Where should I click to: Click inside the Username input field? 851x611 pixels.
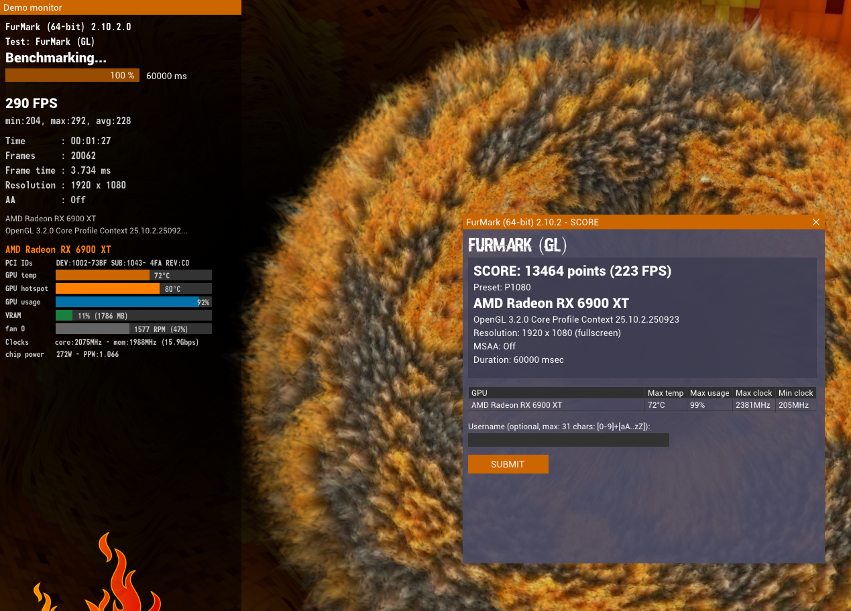[x=568, y=439]
